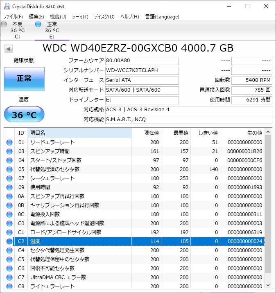Click the scroll up arrow of SMART list
This screenshot has height=293, width=276.
click(x=268, y=132)
